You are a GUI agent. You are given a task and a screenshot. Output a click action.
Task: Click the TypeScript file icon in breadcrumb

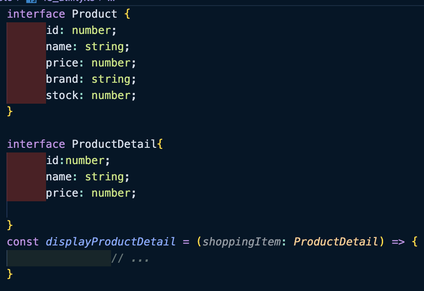coord(31,1)
